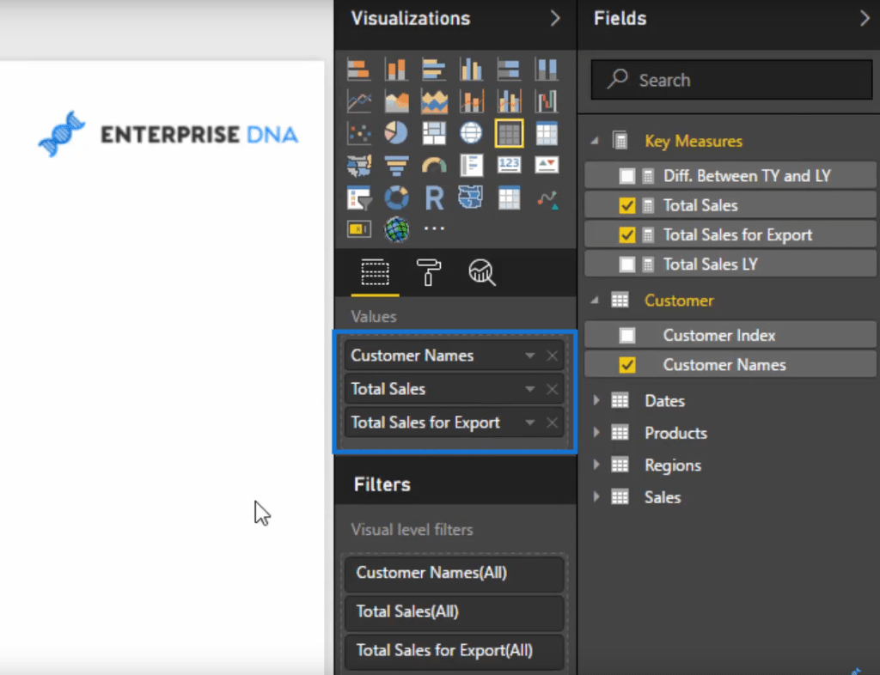The height and width of the screenshot is (675, 880).
Task: Check the Total Sales LY checkbox
Action: 626,264
